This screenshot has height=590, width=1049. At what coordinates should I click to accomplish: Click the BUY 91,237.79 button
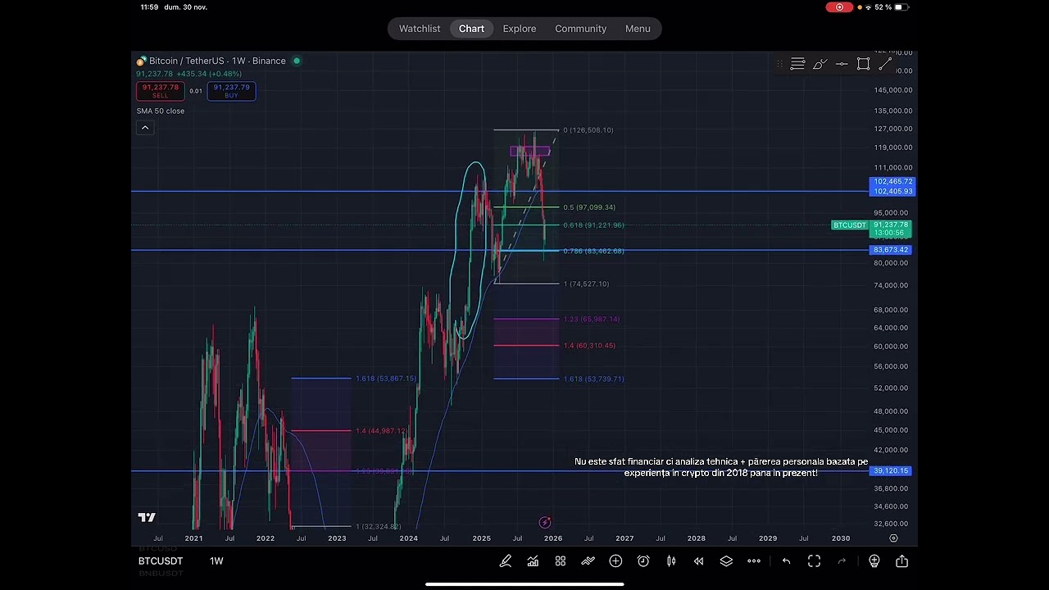231,91
